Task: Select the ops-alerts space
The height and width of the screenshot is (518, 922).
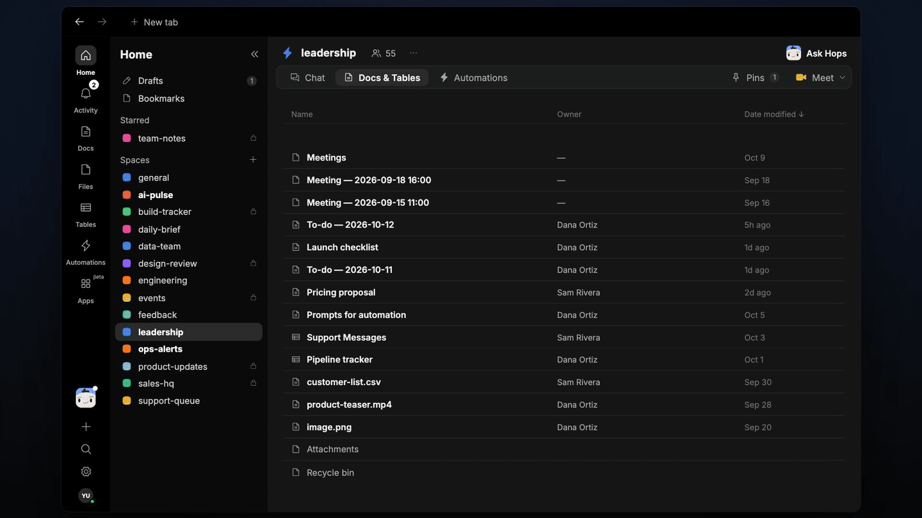Action: [189, 349]
